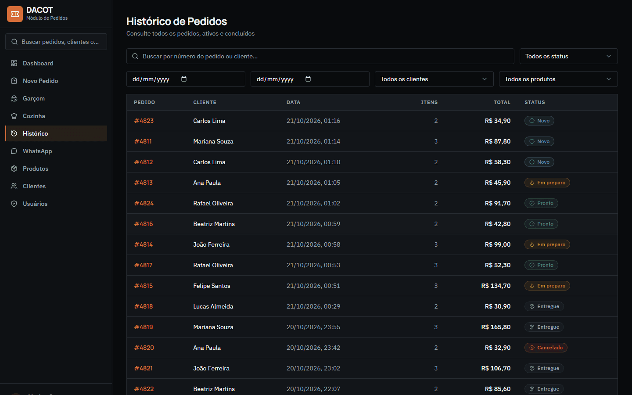Click the Cozinha chef hat icon
Viewport: 632px width, 395px height.
tap(14, 116)
